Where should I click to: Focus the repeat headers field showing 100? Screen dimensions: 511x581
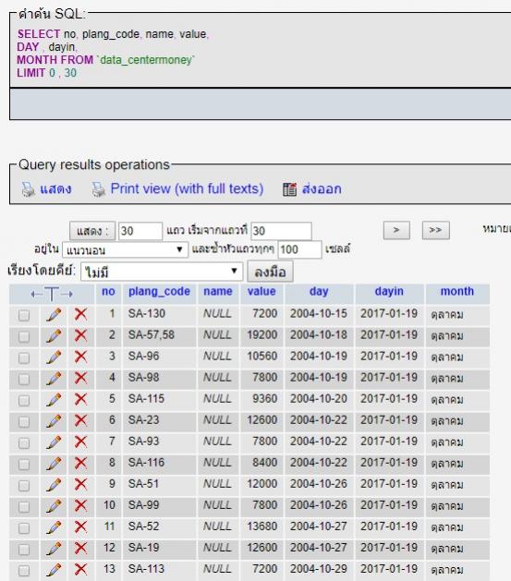[299, 249]
